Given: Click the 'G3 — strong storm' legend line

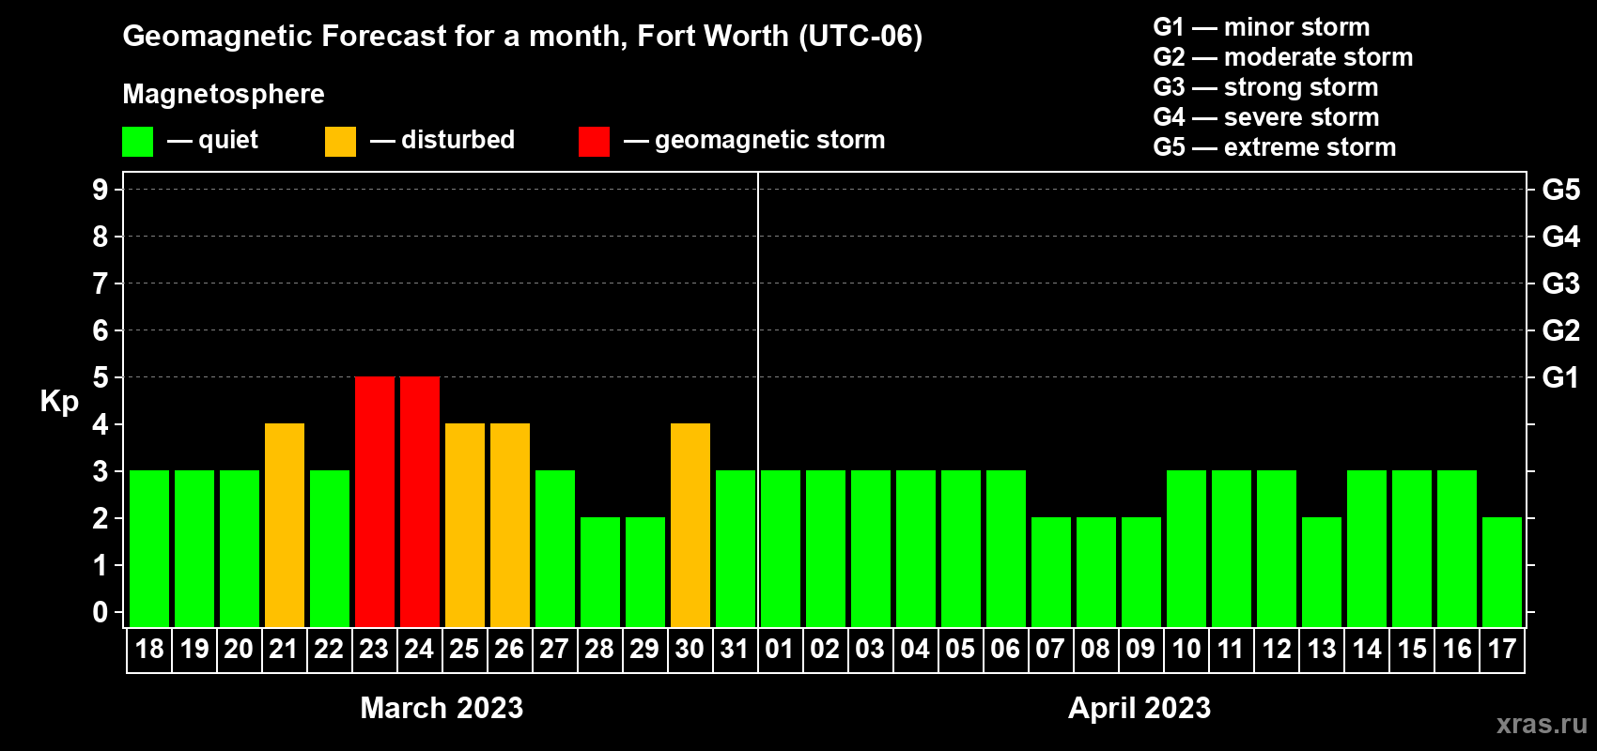Looking at the screenshot, I should pyautogui.click(x=1266, y=87).
